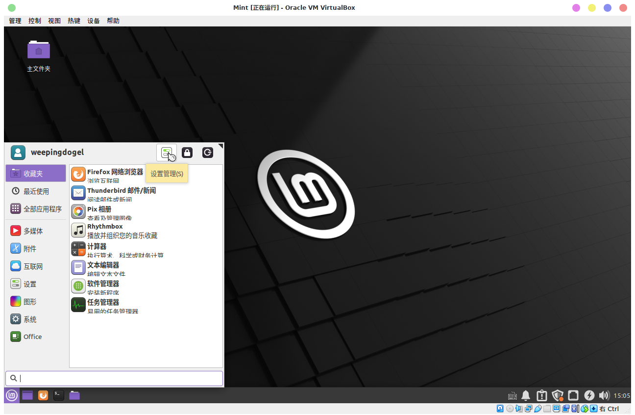Screen dimensions: 635x415
Task: Click the logout/restart circular icon
Action: click(x=207, y=153)
